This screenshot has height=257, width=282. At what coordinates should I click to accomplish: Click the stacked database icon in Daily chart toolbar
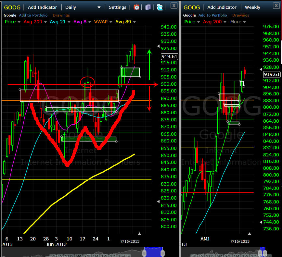pos(148,7)
